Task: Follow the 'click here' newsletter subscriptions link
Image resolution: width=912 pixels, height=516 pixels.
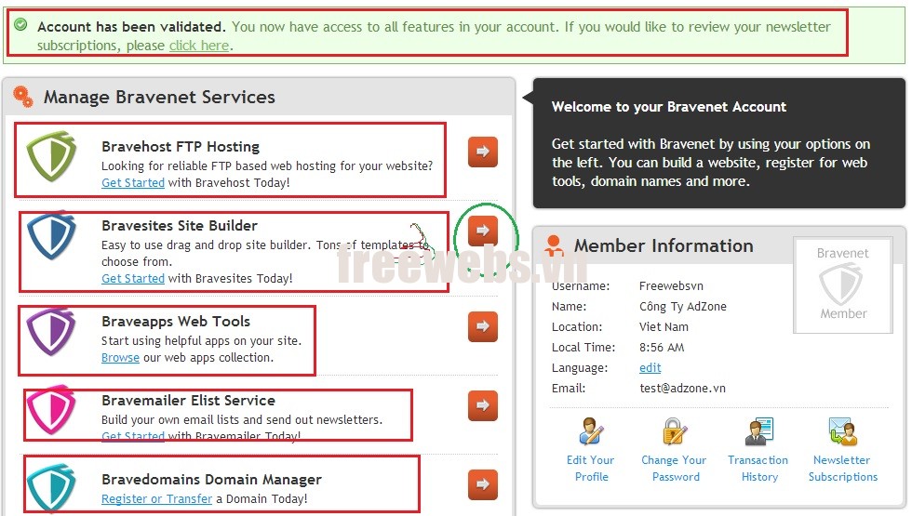Action: [198, 46]
